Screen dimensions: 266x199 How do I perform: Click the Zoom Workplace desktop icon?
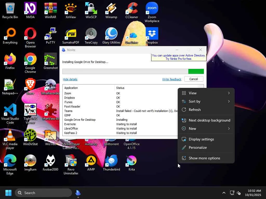pos(152,12)
